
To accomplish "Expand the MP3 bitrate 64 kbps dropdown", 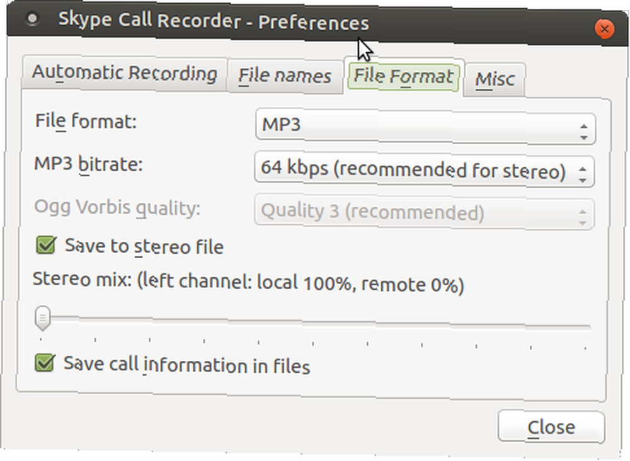I will [x=424, y=169].
